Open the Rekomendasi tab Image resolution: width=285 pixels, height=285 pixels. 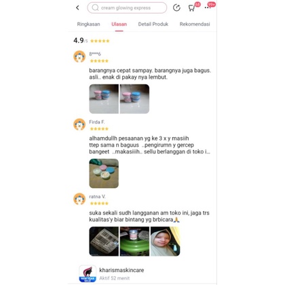click(195, 24)
